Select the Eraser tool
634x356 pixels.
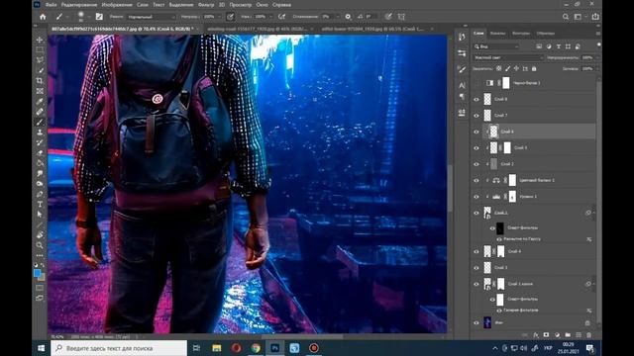[x=40, y=153]
